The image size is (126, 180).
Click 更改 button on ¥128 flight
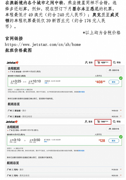pyautogui.click(x=114, y=141)
